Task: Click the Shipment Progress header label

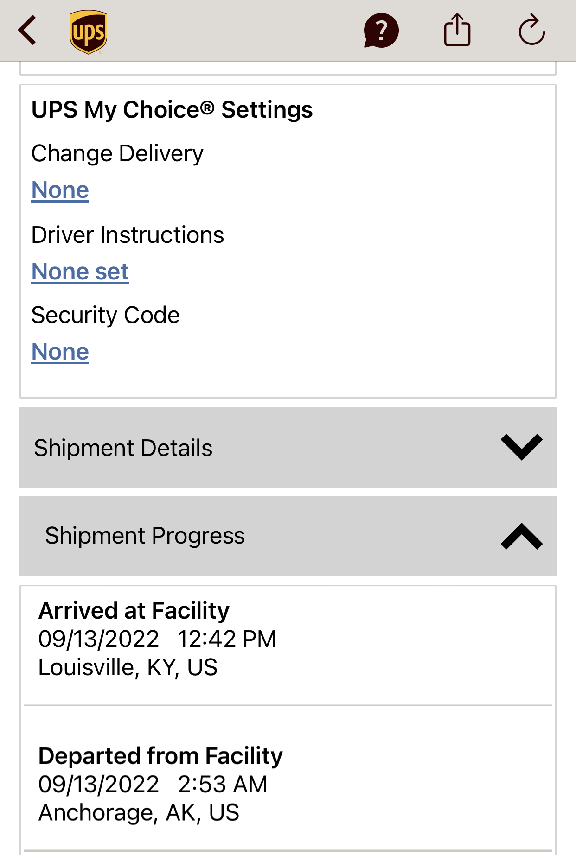Action: pos(145,536)
